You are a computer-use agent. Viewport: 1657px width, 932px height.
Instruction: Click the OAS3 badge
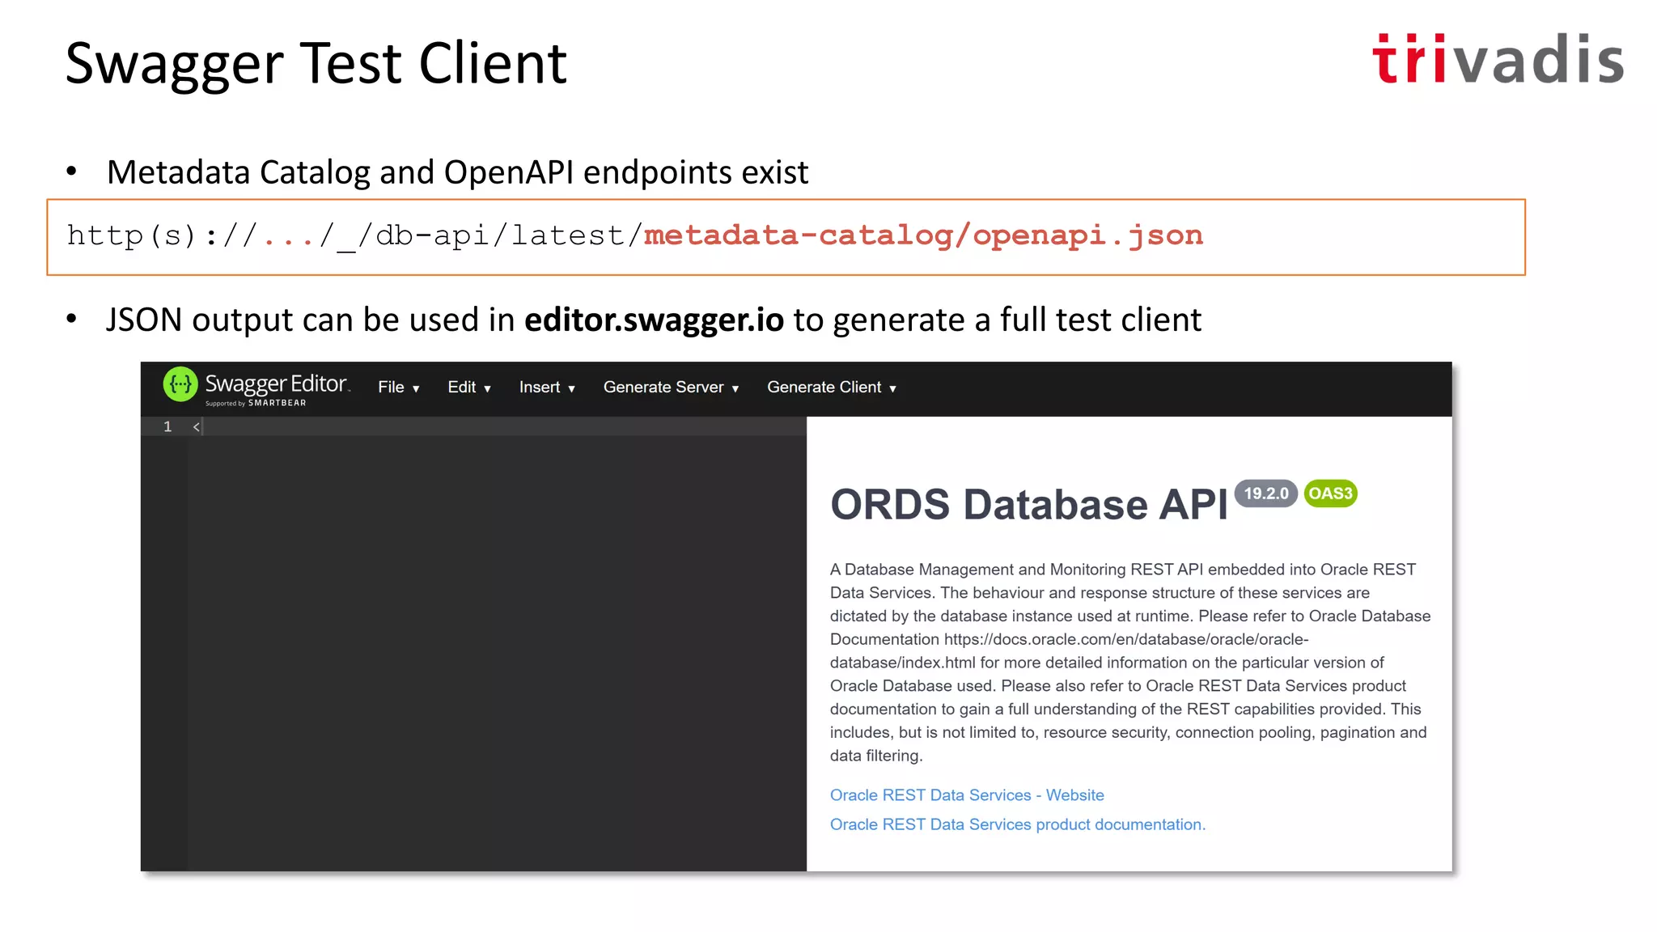(x=1330, y=494)
